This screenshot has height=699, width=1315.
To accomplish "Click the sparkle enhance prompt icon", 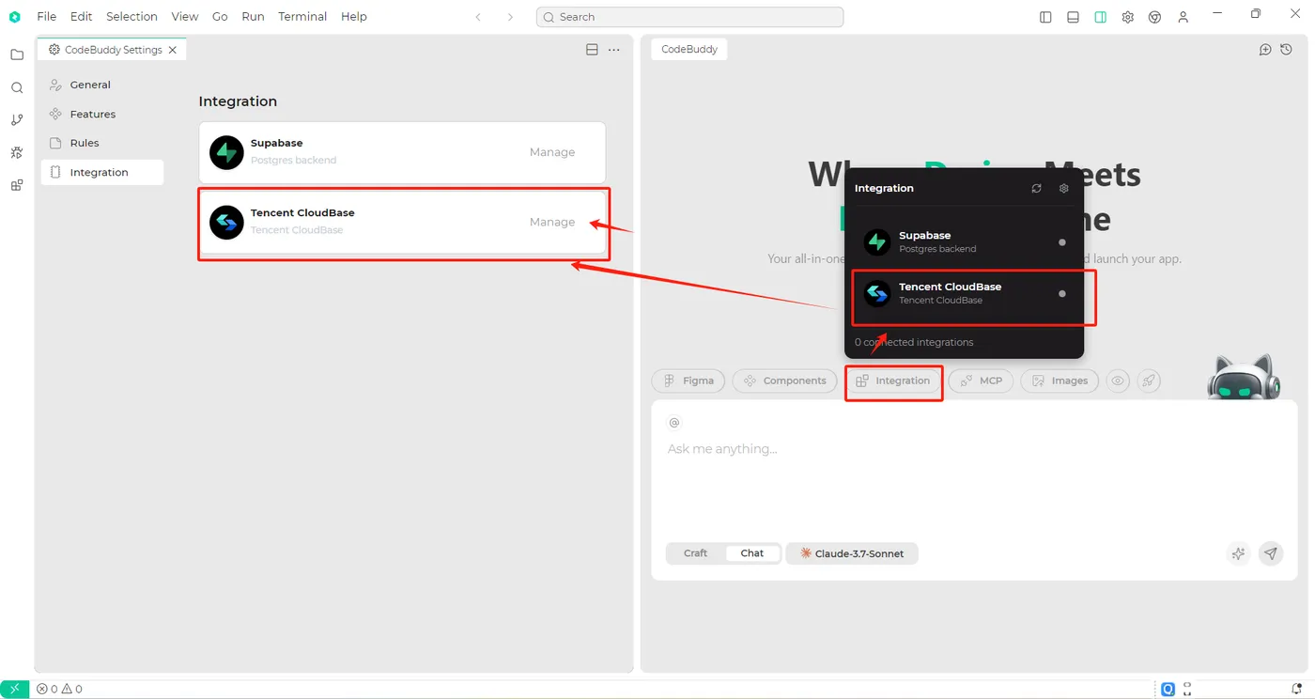I will pos(1238,553).
